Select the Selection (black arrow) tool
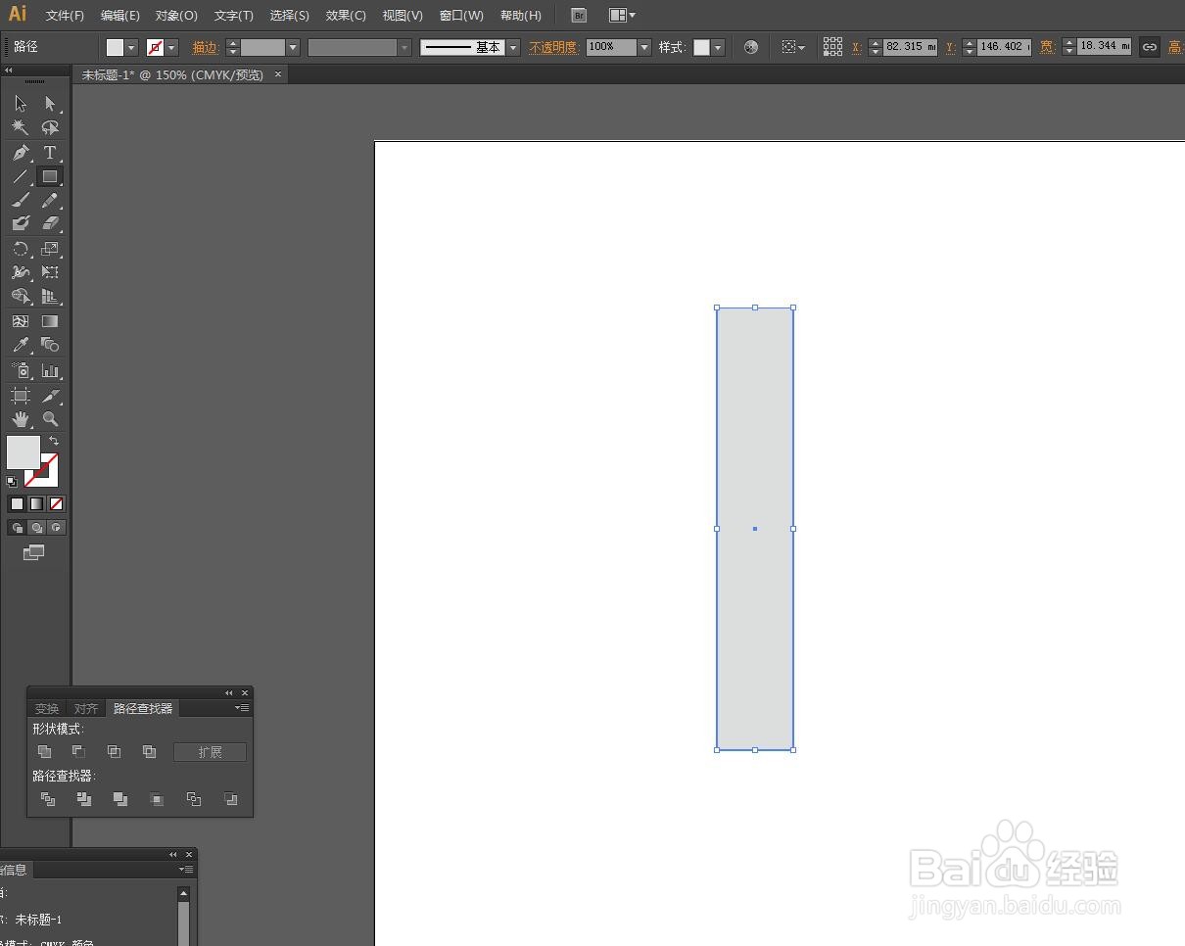 tap(21, 104)
